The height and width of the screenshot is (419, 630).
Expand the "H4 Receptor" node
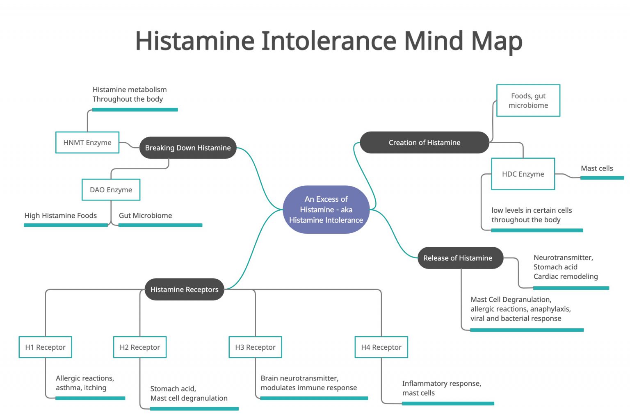[381, 347]
